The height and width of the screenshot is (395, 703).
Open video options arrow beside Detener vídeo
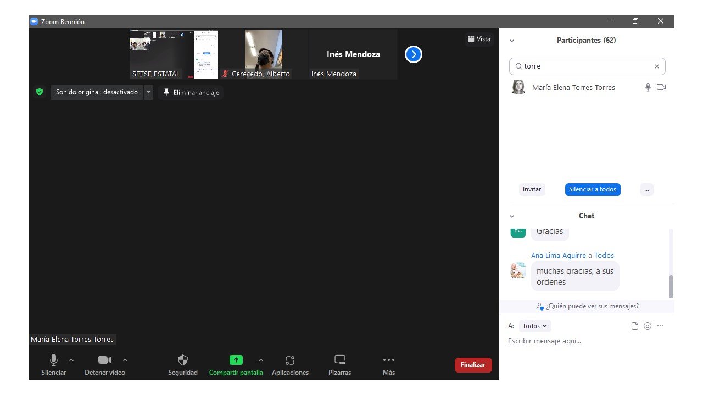click(125, 360)
